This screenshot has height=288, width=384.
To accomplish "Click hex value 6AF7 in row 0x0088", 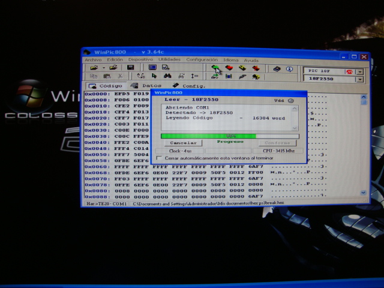I will pos(256,196).
